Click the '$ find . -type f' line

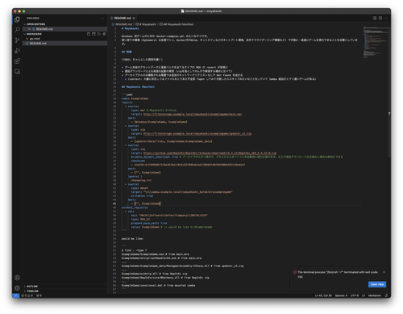134,250
